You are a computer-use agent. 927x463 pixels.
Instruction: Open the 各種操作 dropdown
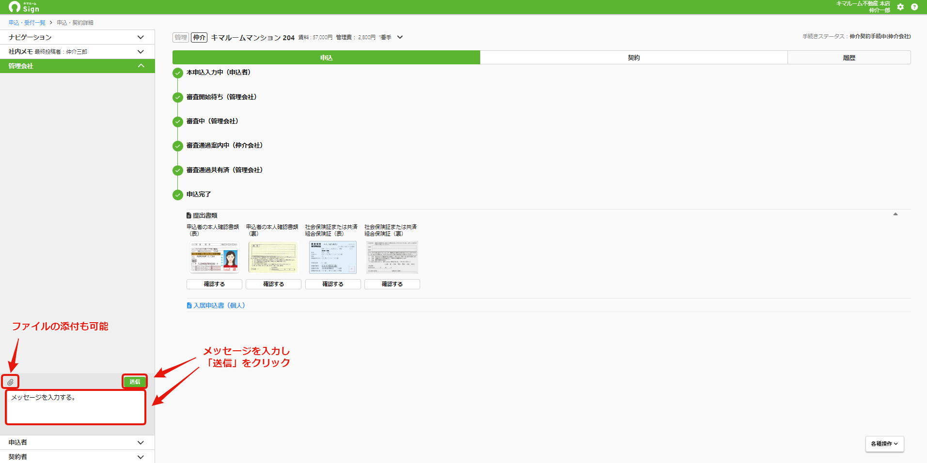coord(884,444)
